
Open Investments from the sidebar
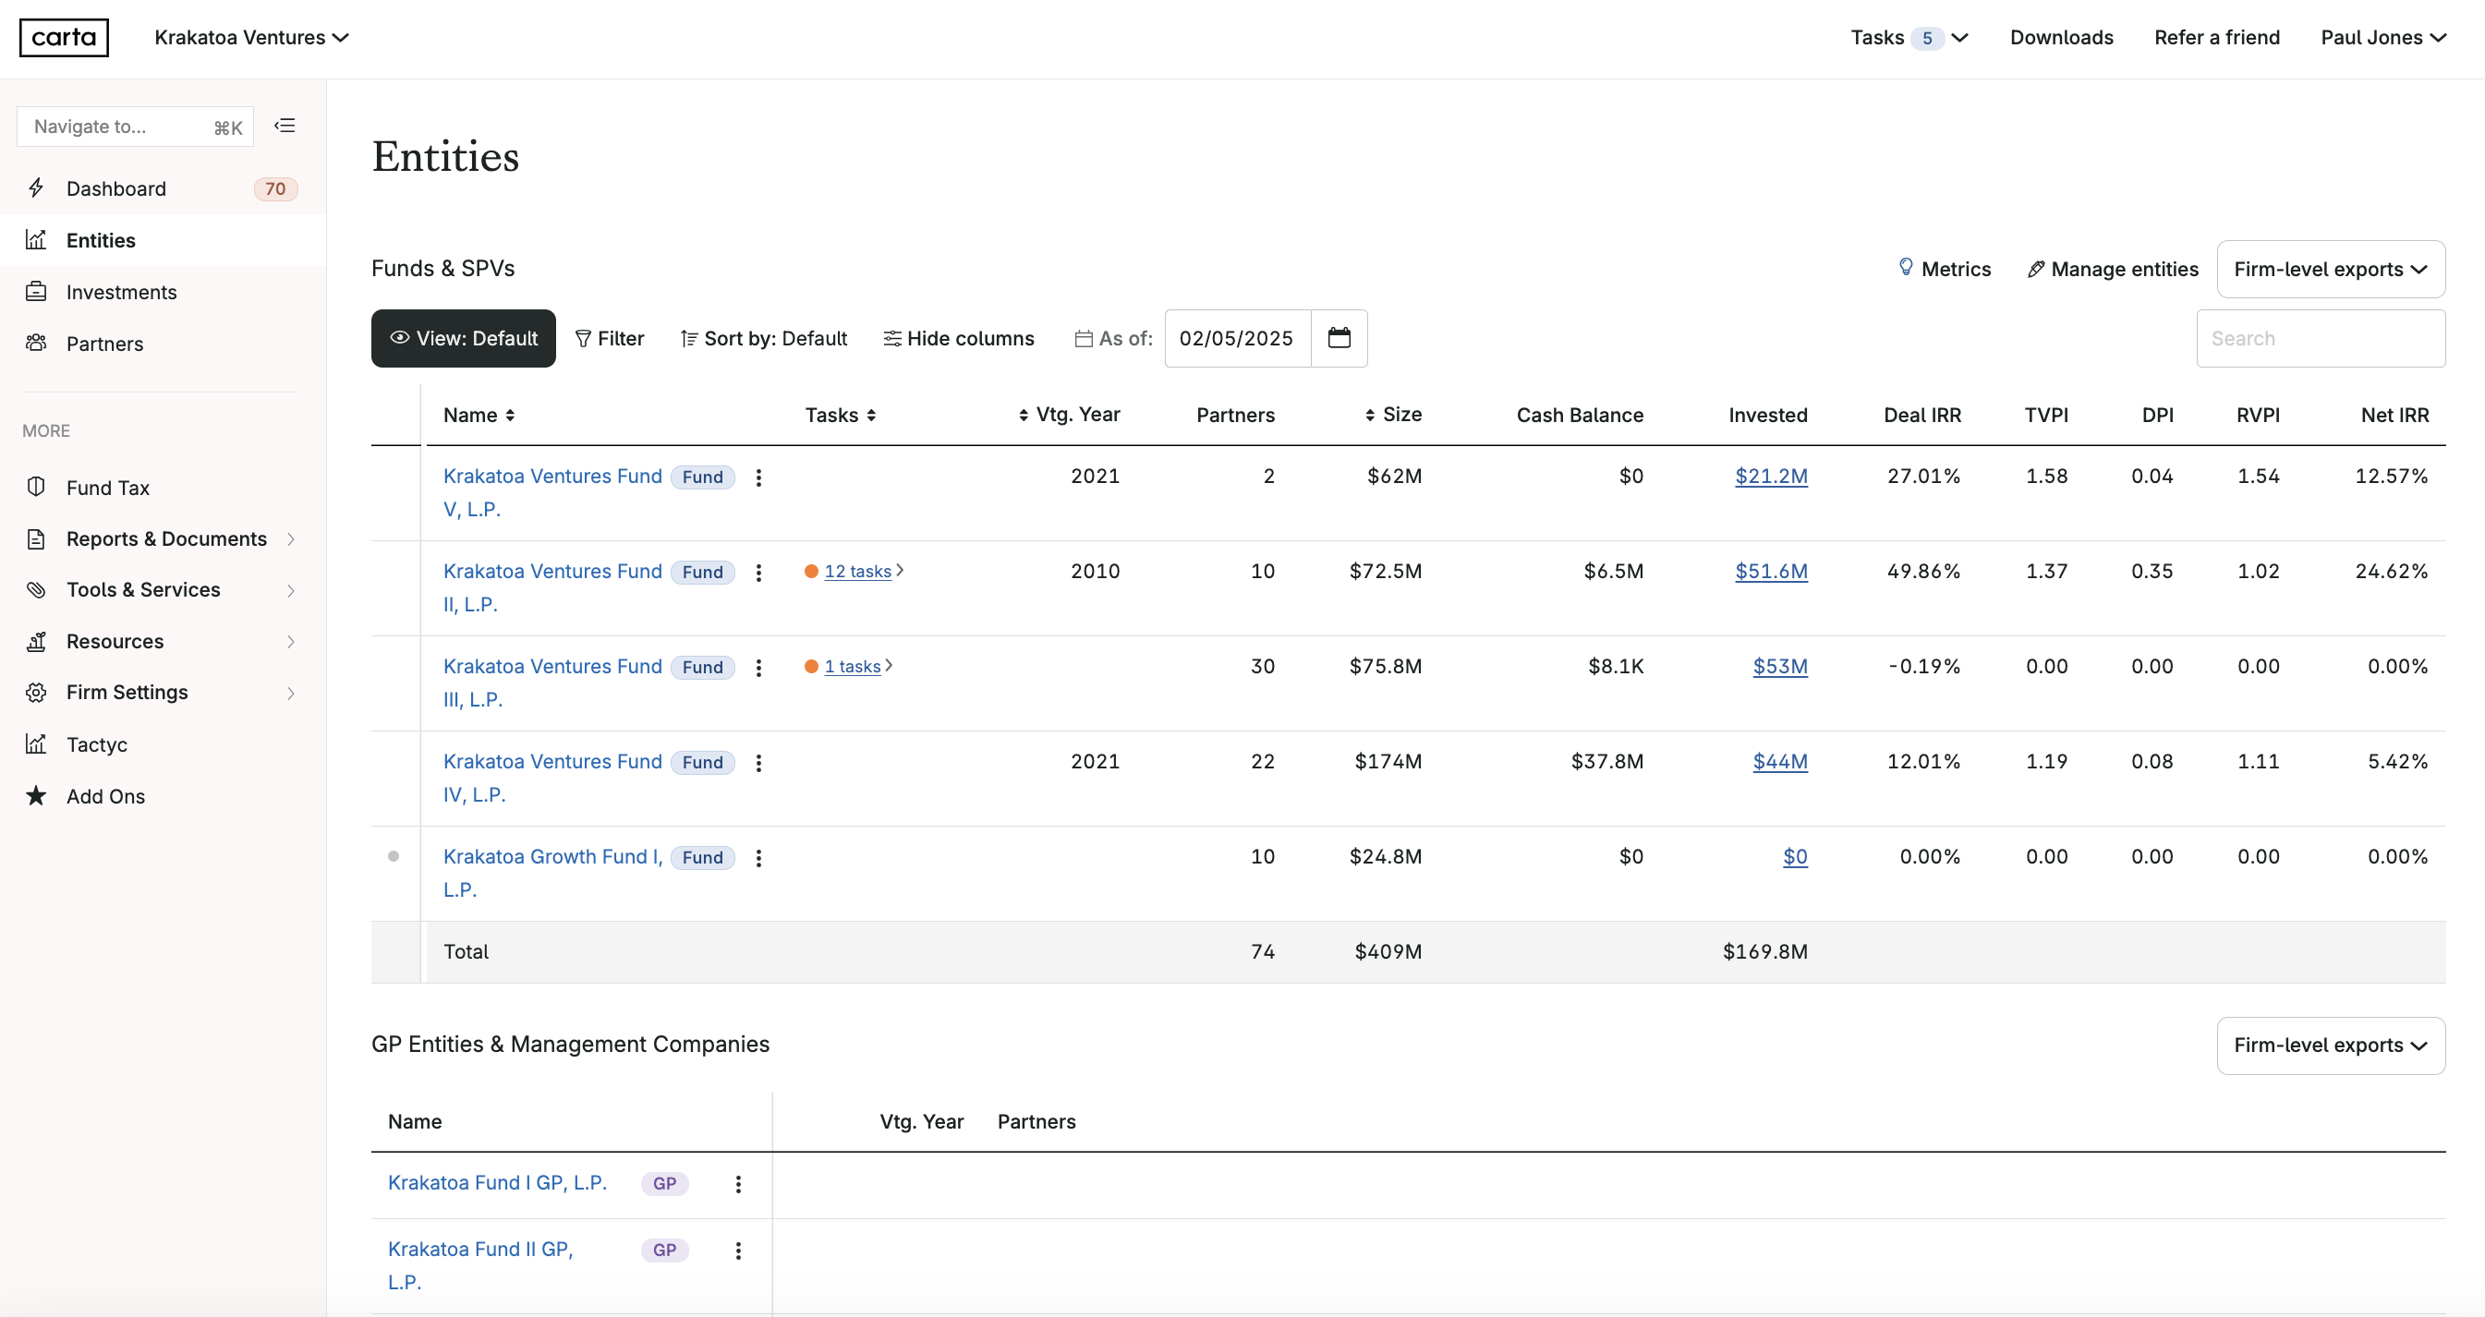click(x=121, y=291)
